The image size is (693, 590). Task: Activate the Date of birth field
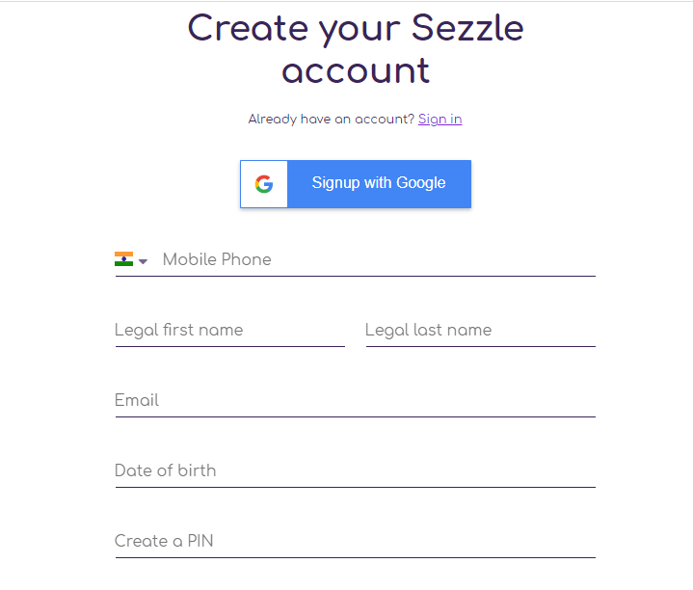pos(354,470)
